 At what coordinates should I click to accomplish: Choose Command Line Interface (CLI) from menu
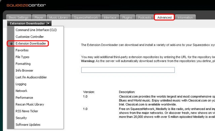(36, 30)
